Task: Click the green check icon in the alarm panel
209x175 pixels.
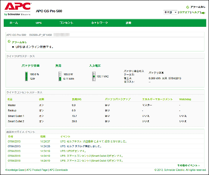Action: pyautogui.click(x=9, y=41)
